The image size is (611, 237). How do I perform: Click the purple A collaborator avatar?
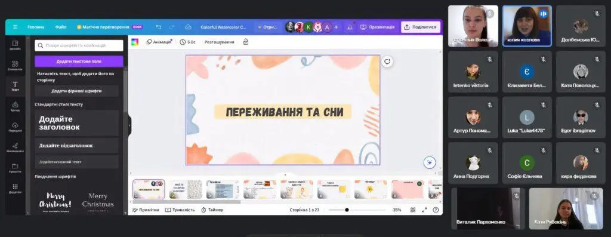click(327, 27)
